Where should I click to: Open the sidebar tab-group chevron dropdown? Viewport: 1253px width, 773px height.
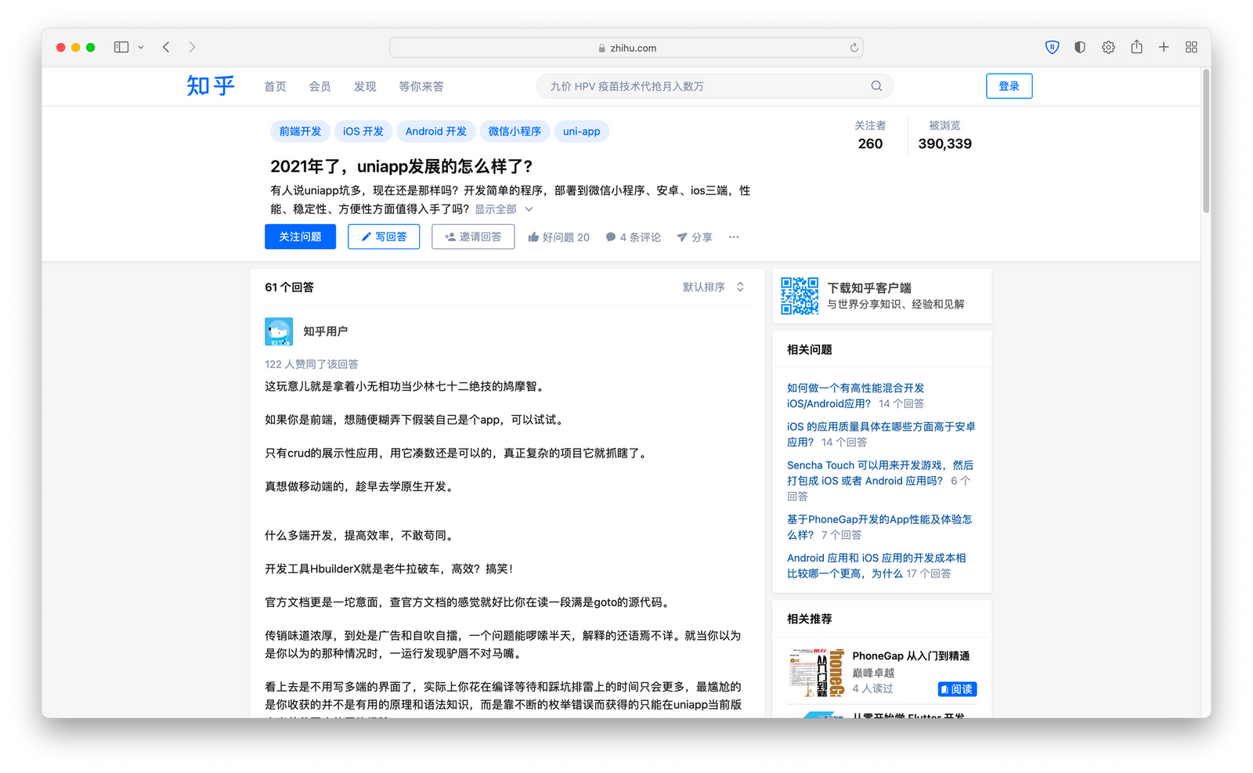pyautogui.click(x=141, y=47)
